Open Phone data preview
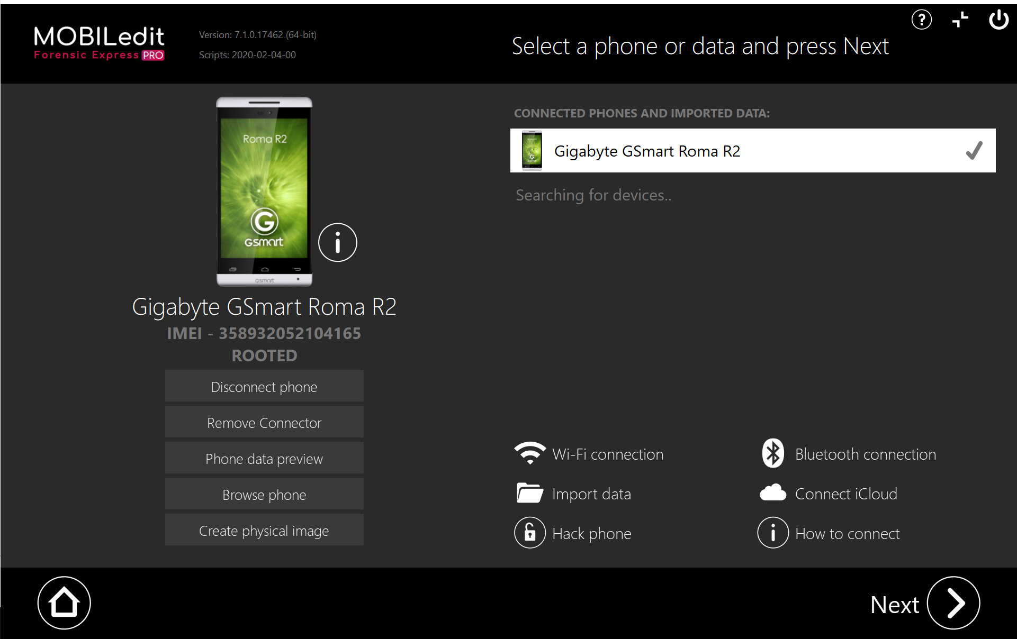 264,459
